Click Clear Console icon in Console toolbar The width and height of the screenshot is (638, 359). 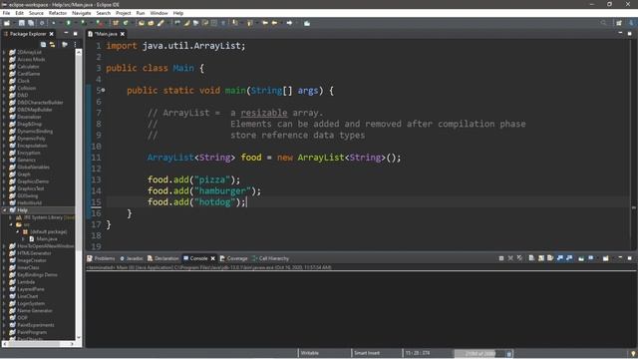coord(531,258)
